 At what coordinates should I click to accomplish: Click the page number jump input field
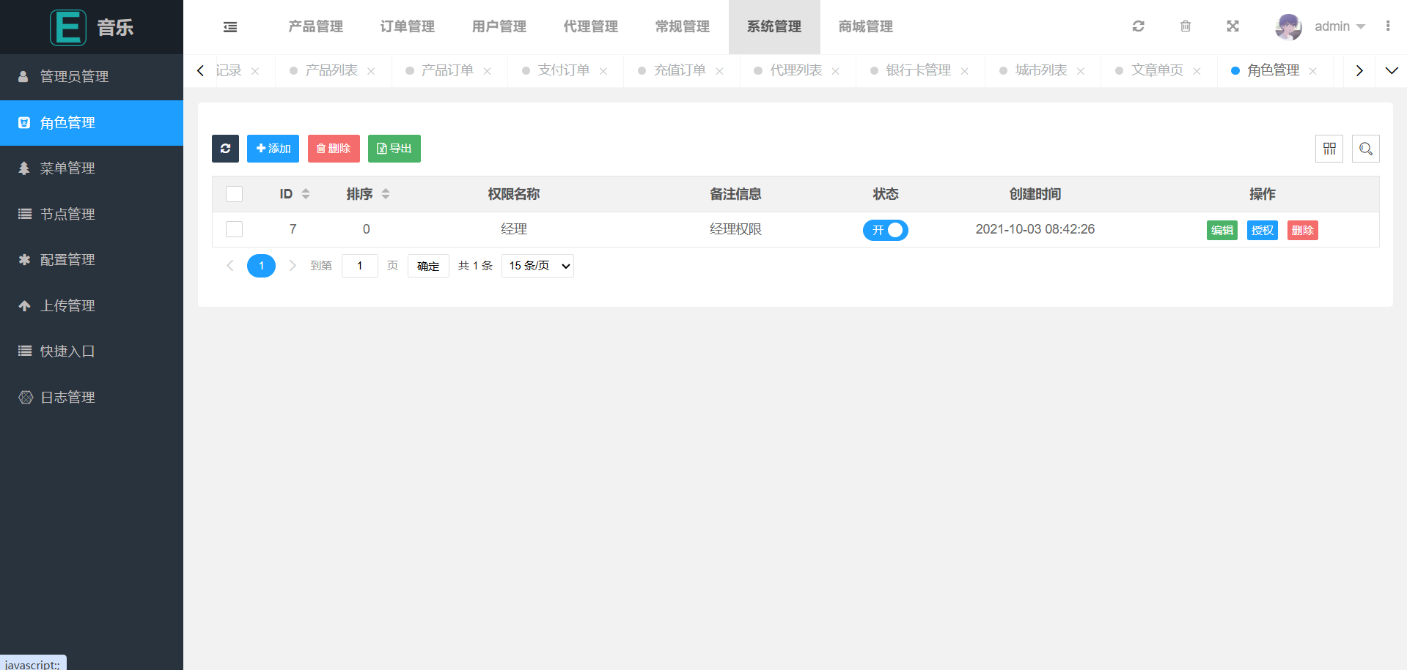359,266
